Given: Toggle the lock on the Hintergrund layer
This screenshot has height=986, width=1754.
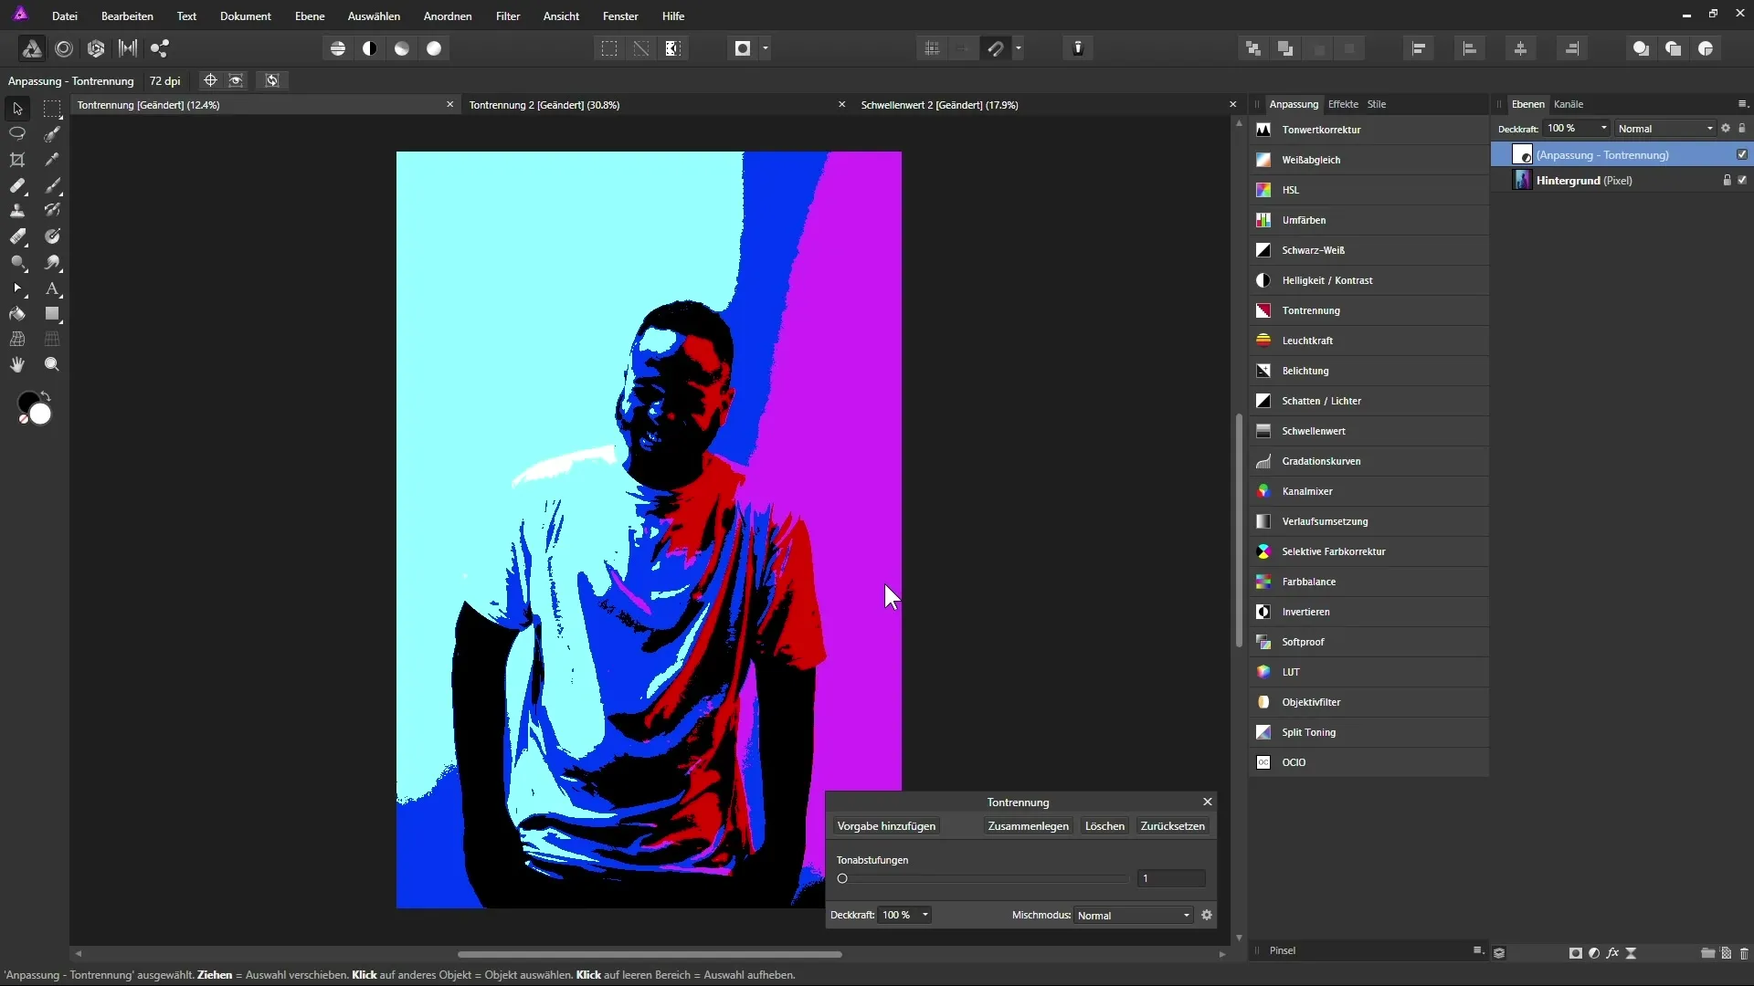Looking at the screenshot, I should point(1727,180).
